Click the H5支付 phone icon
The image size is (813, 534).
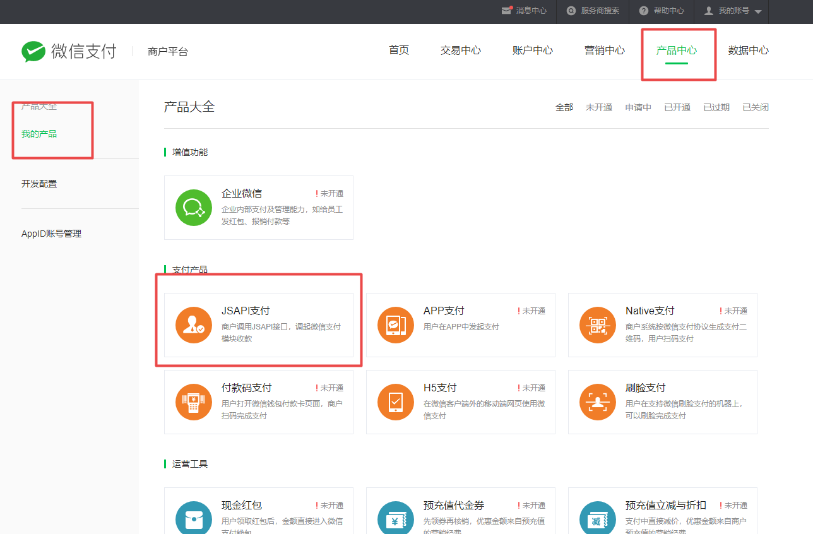pos(396,402)
